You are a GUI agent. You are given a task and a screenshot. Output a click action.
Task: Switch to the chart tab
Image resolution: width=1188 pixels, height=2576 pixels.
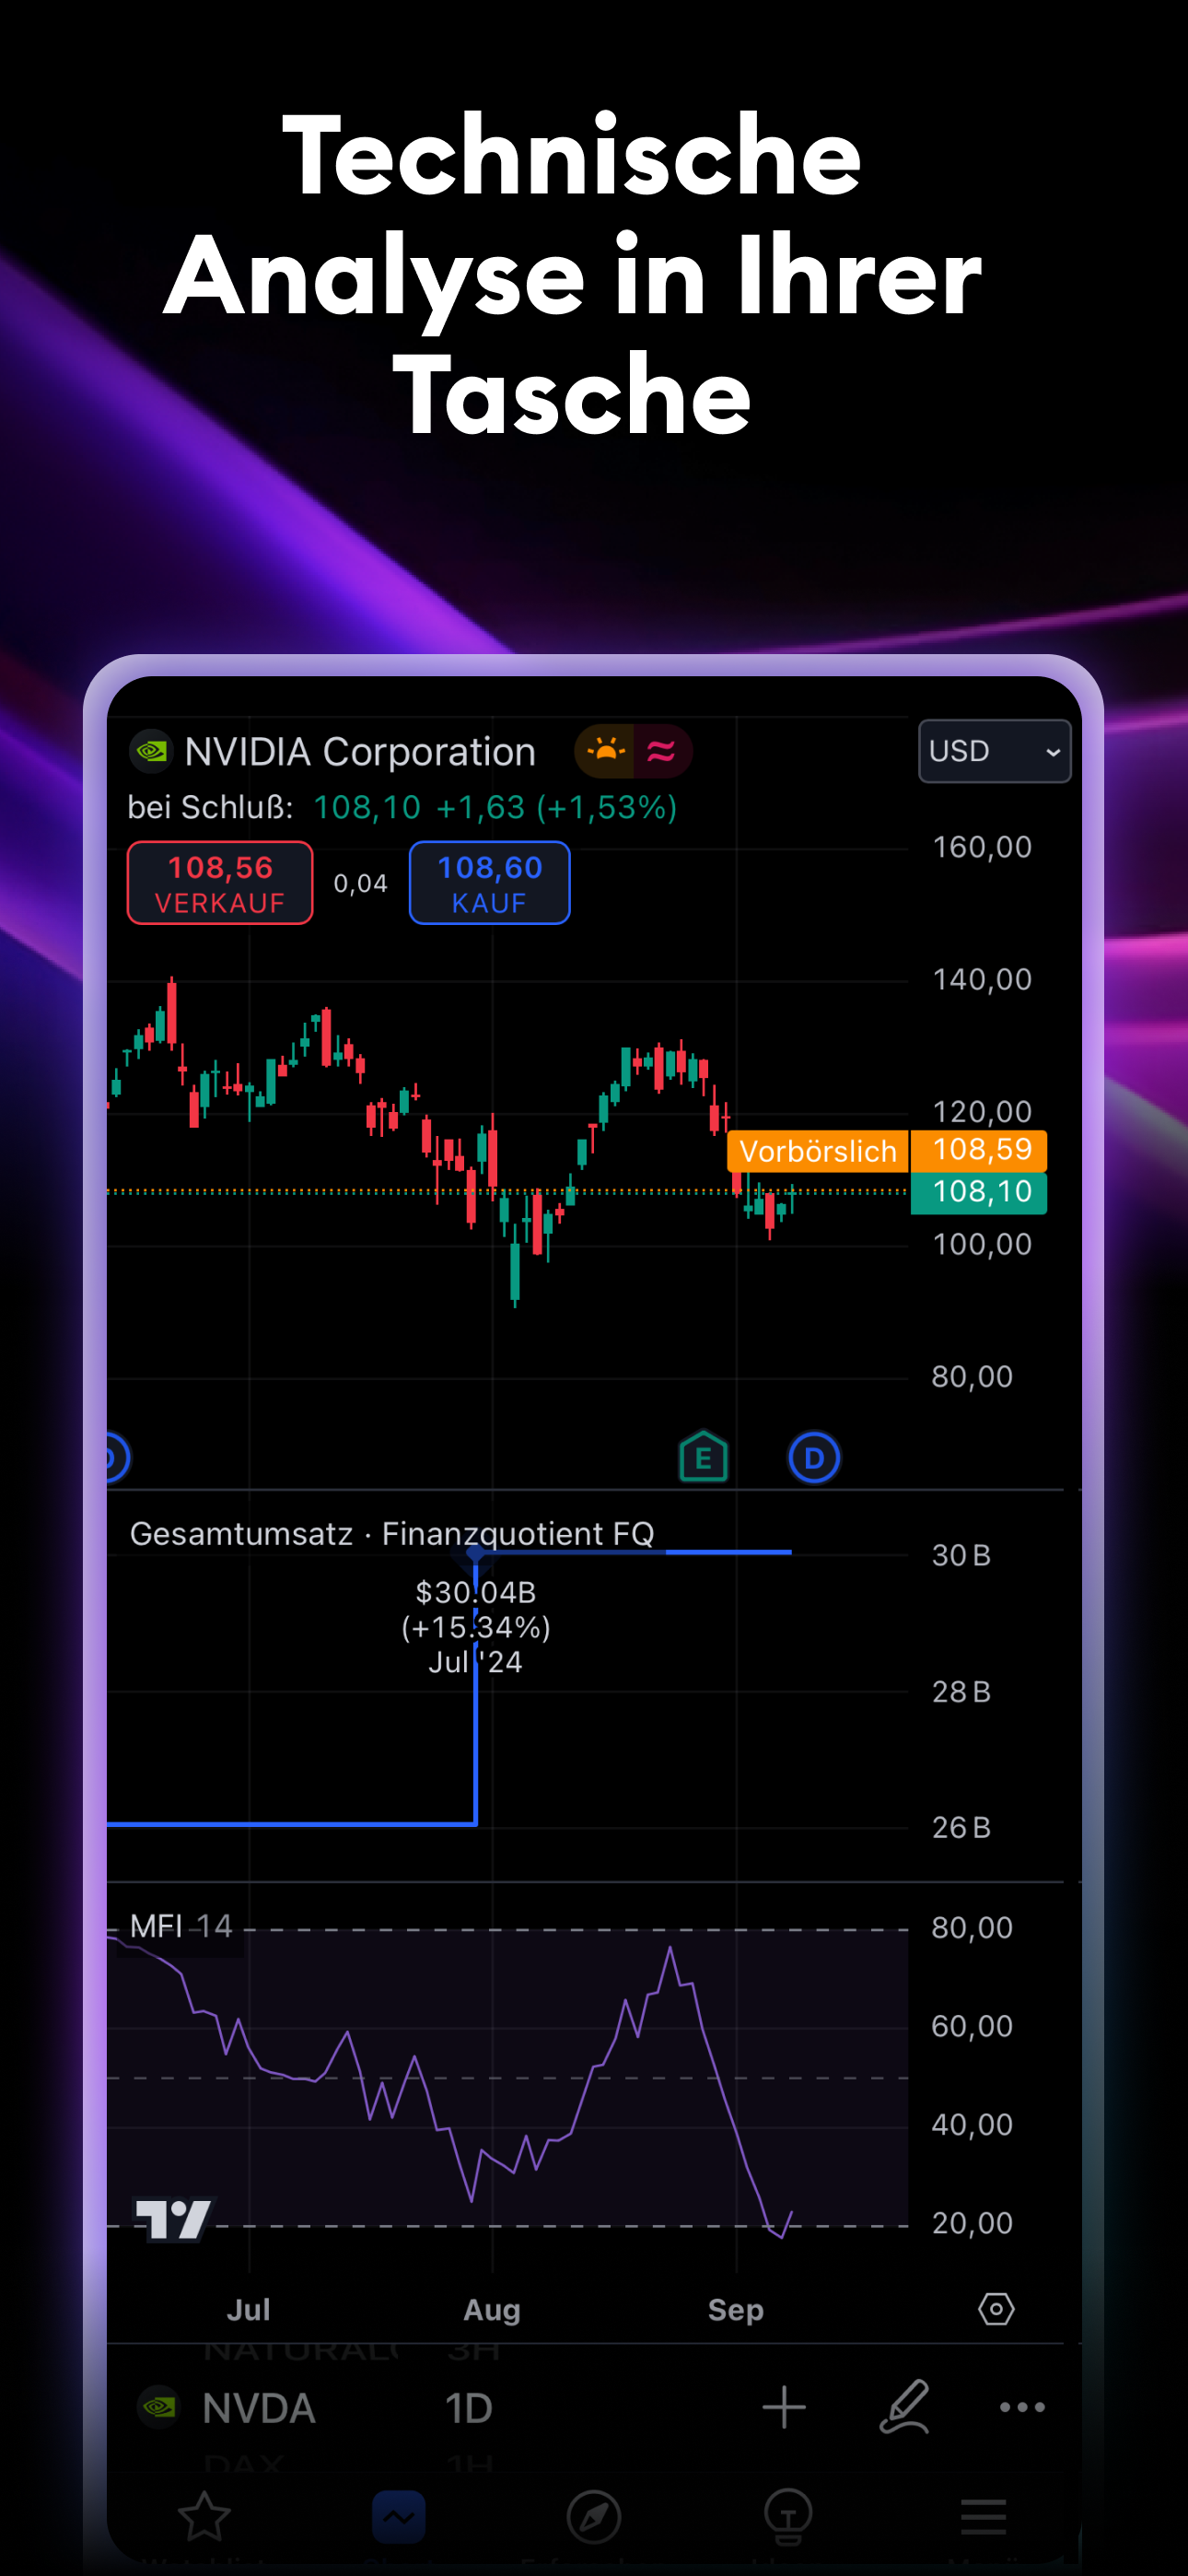click(x=398, y=2516)
